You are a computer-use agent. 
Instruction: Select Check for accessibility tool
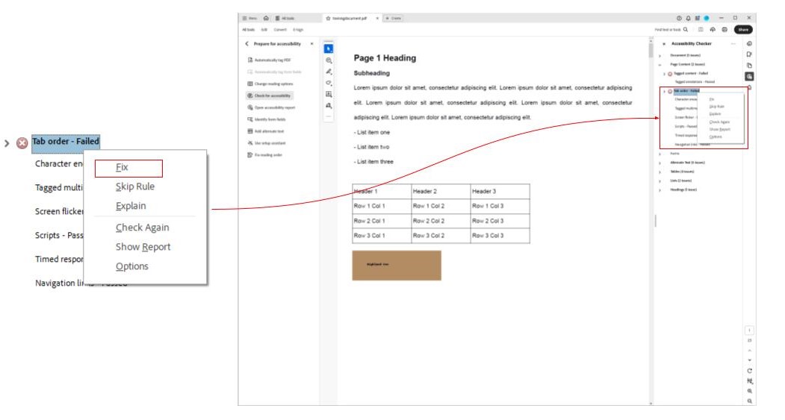[269, 95]
